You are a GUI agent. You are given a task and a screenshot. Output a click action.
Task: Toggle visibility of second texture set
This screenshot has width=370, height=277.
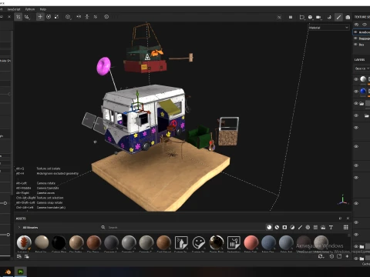pos(356,38)
